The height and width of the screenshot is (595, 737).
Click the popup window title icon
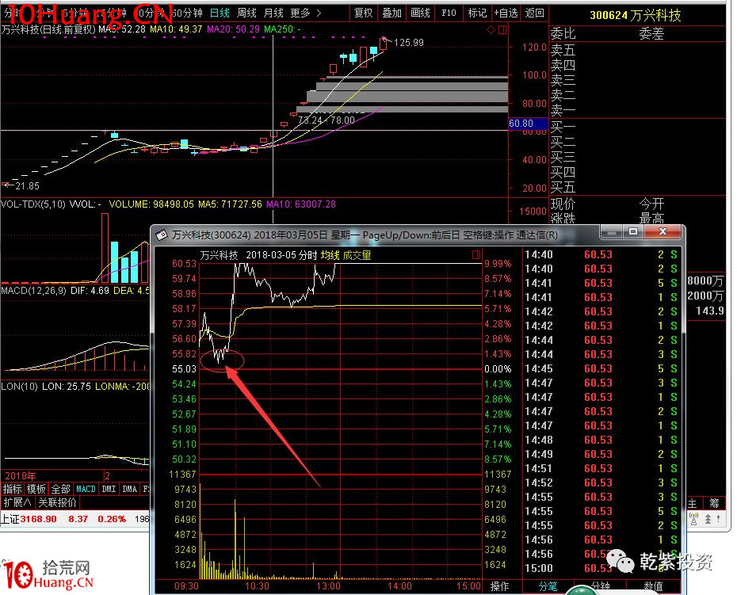(x=162, y=235)
